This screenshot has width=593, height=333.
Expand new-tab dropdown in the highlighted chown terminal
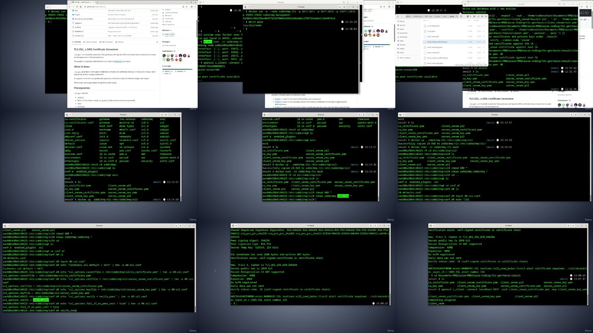pos(268,115)
